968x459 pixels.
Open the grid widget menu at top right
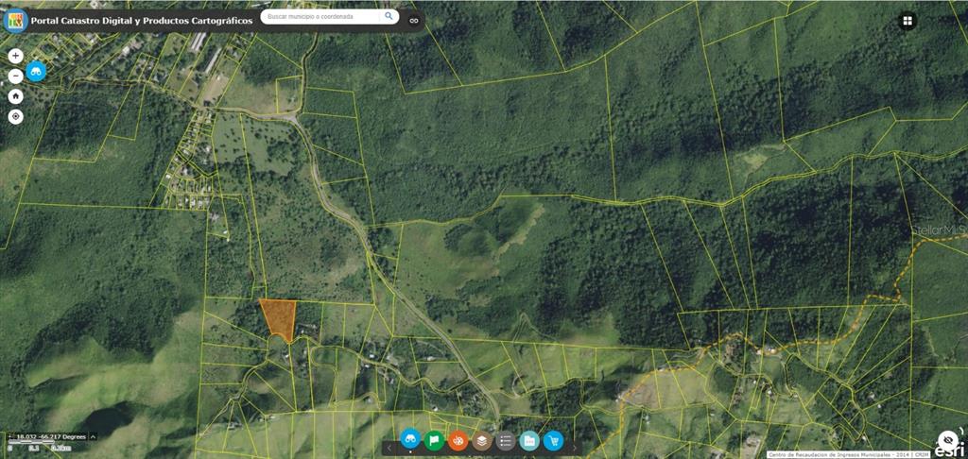click(x=907, y=21)
